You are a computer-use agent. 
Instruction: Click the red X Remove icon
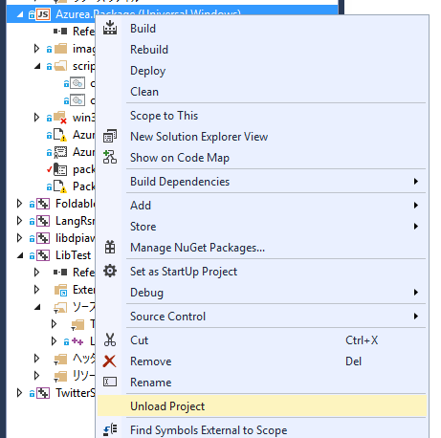(109, 361)
